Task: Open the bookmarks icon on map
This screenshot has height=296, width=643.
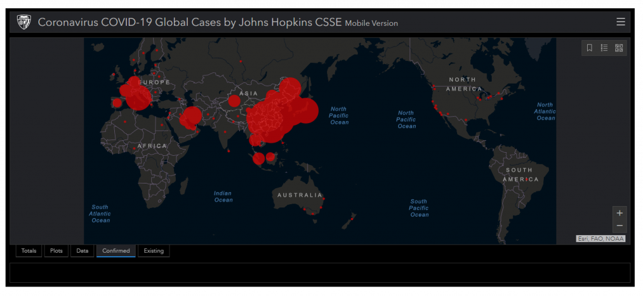Action: pyautogui.click(x=589, y=48)
